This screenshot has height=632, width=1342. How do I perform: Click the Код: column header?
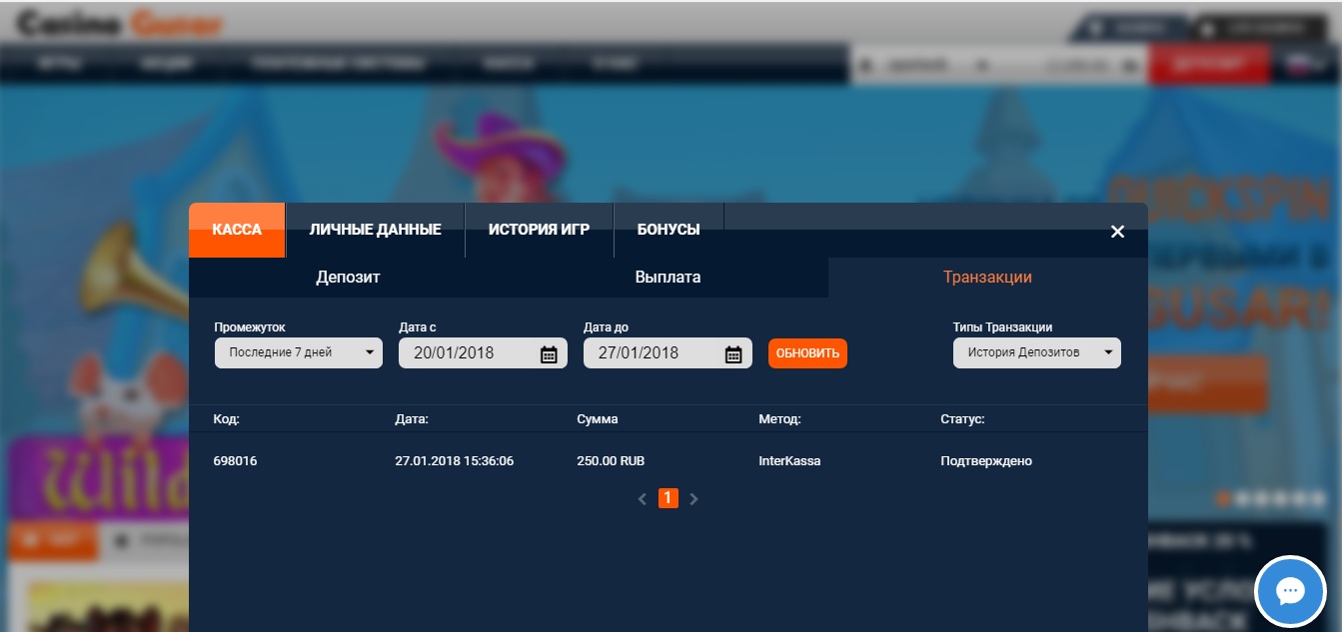tap(227, 419)
